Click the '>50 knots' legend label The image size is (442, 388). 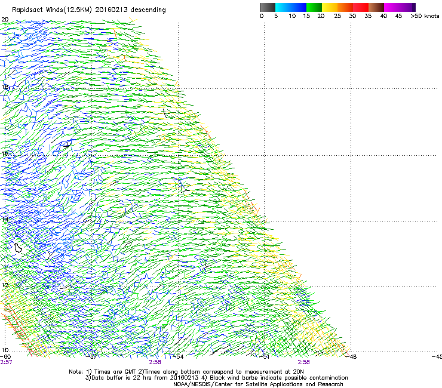[425, 16]
